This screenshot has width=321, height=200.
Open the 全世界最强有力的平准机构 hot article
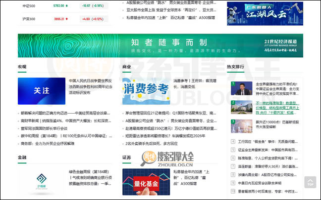[277, 89]
